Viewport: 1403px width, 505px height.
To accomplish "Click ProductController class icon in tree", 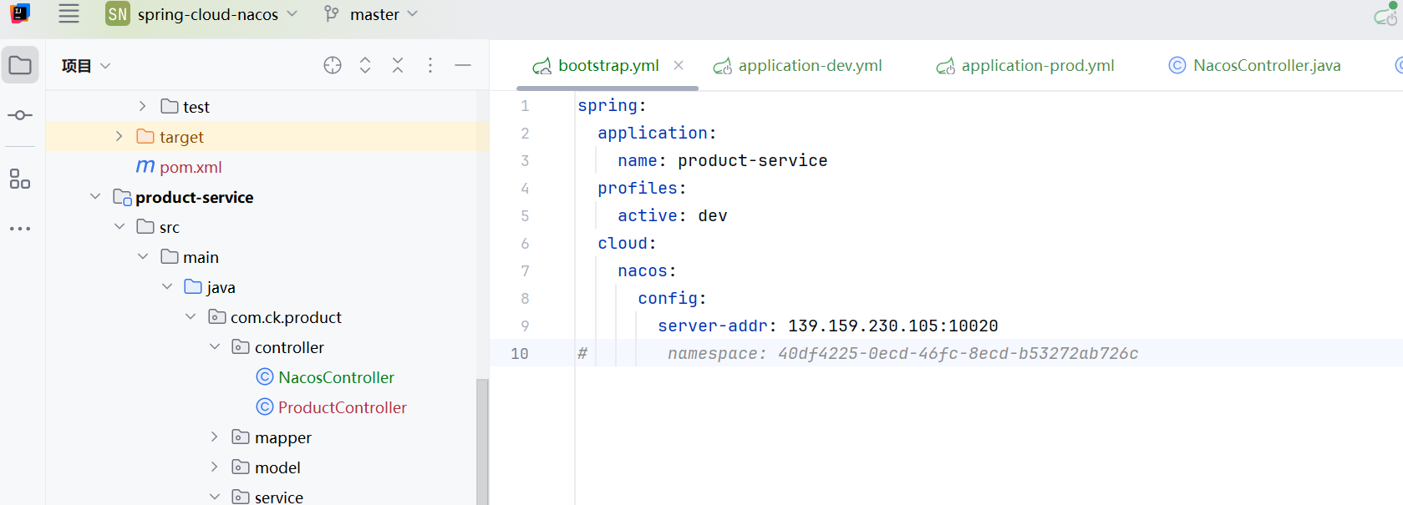I will click(x=265, y=407).
